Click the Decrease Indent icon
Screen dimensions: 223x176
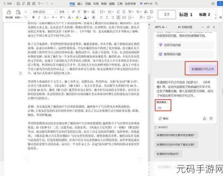118,12
